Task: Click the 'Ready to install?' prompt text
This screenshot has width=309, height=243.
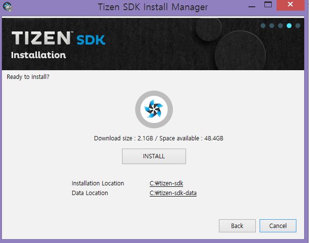Action: 28,77
